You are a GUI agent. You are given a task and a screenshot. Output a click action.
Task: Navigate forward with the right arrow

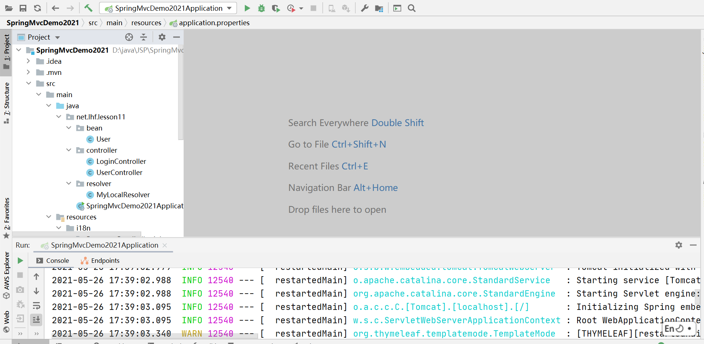70,8
